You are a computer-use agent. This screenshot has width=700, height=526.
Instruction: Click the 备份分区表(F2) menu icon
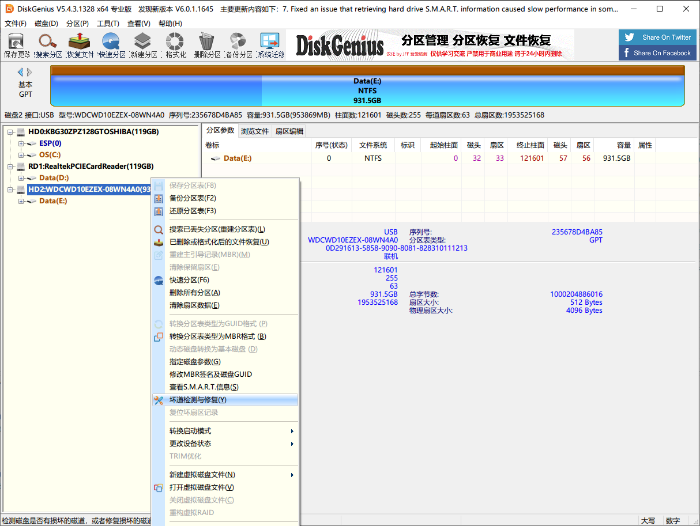tap(159, 198)
